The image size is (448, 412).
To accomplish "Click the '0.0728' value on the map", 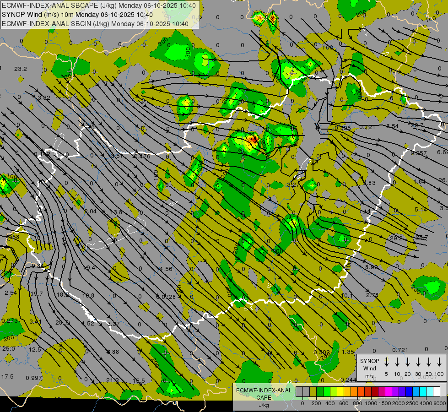I will [166, 297].
